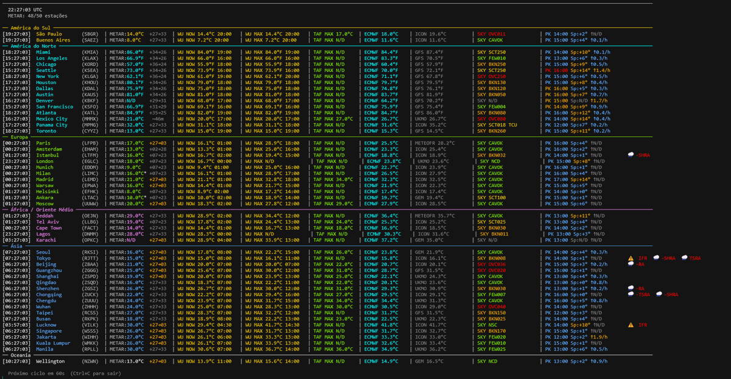Click the SKY OVC011 value for São Paulo
Viewport: 731px width, 379px height.
(x=491, y=34)
